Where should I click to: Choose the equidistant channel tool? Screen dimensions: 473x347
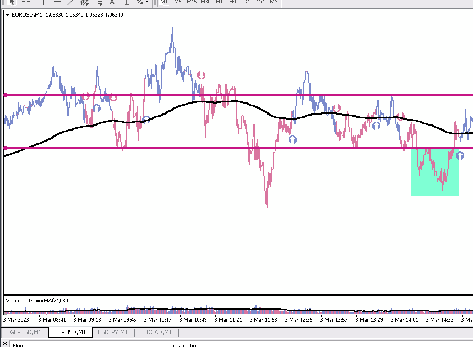(x=84, y=2)
